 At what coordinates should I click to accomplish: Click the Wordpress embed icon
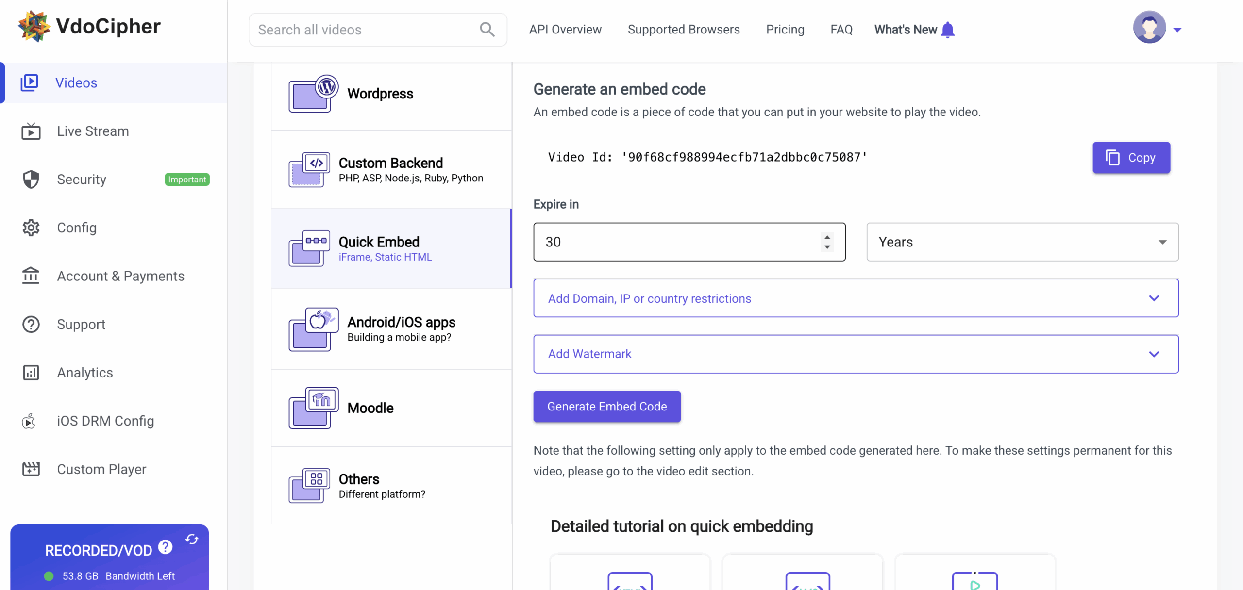pos(313,94)
